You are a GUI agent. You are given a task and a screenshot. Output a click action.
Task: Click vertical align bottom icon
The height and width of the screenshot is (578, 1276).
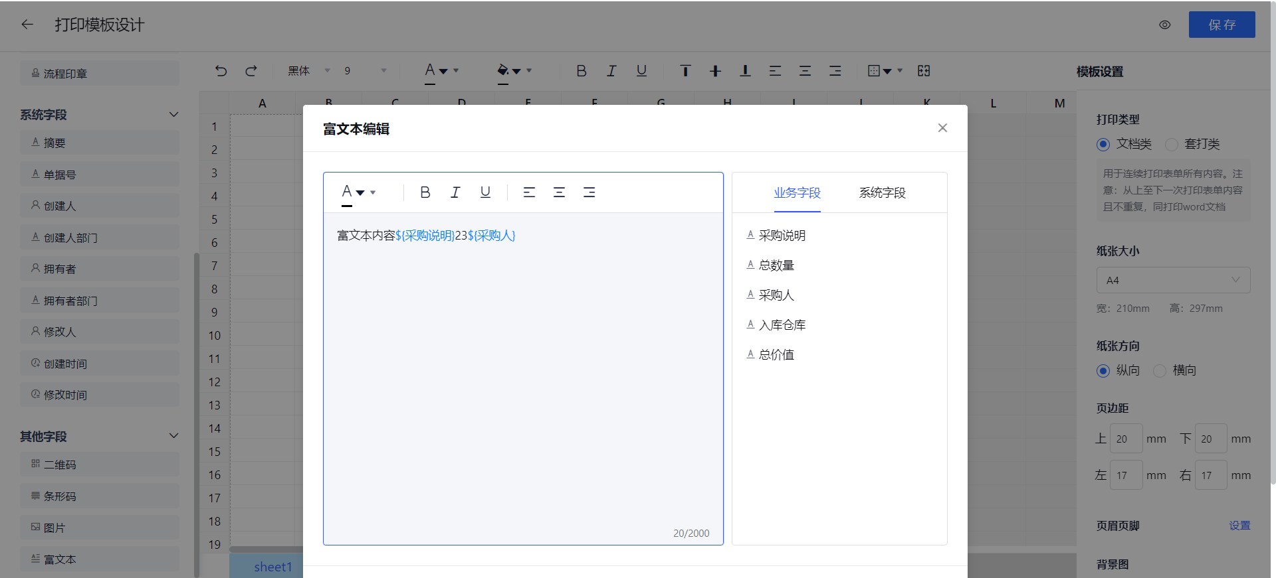(745, 70)
